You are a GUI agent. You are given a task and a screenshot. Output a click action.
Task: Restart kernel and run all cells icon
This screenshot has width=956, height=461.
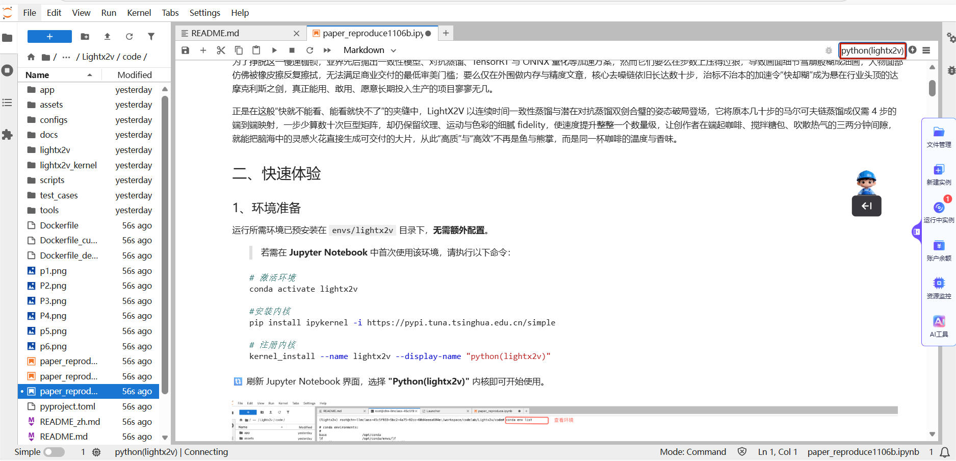point(327,50)
